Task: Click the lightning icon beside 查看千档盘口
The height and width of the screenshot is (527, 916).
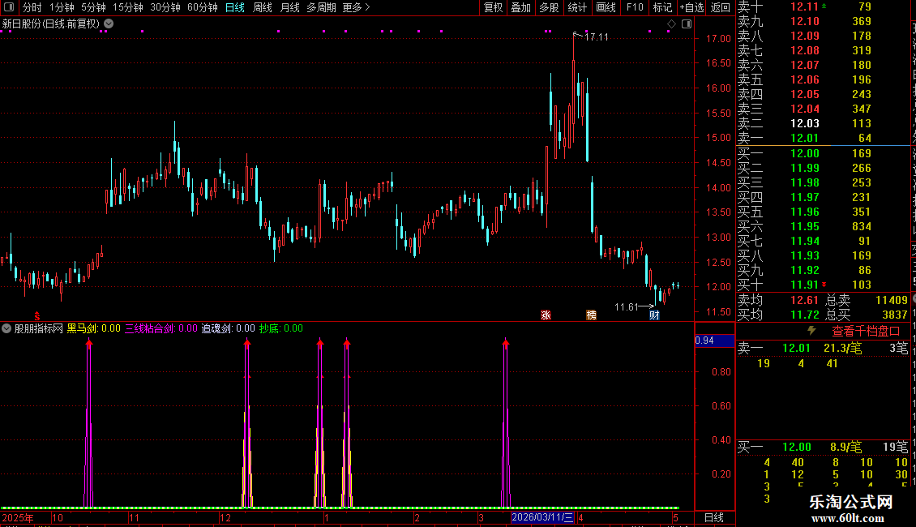Action: tap(811, 331)
